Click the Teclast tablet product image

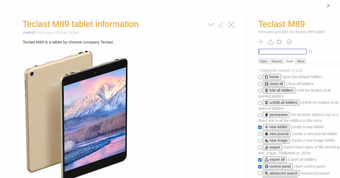click(76, 114)
